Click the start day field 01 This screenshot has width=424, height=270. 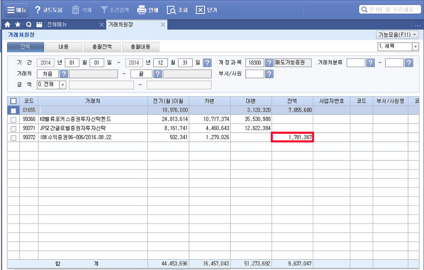[97, 63]
